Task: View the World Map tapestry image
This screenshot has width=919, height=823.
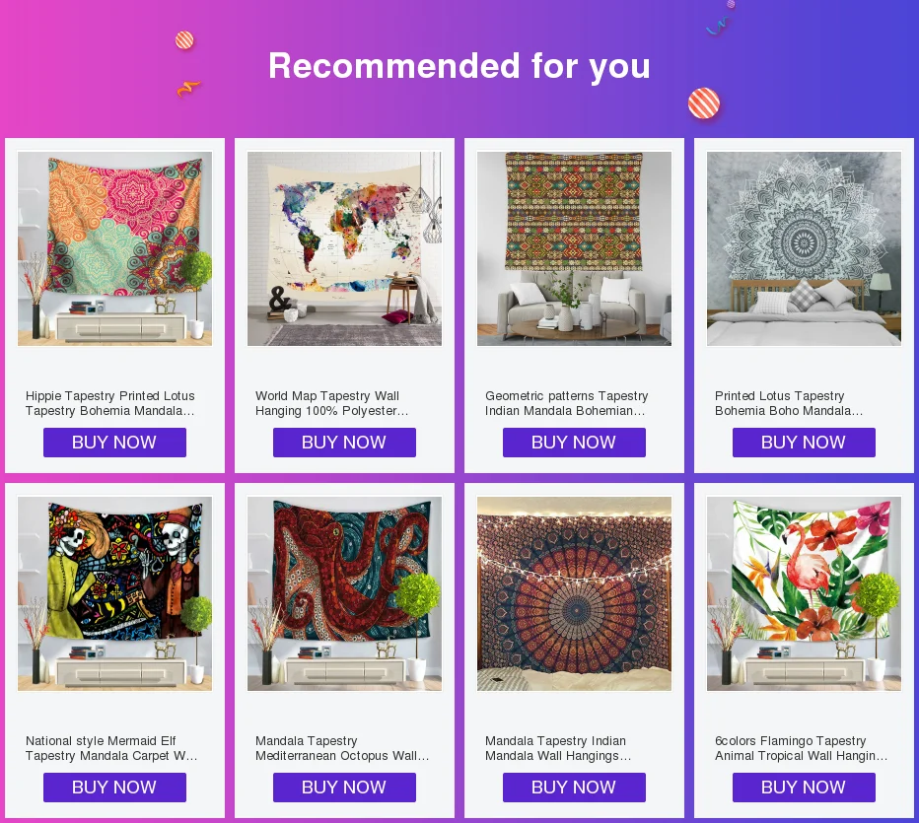Action: (x=345, y=249)
